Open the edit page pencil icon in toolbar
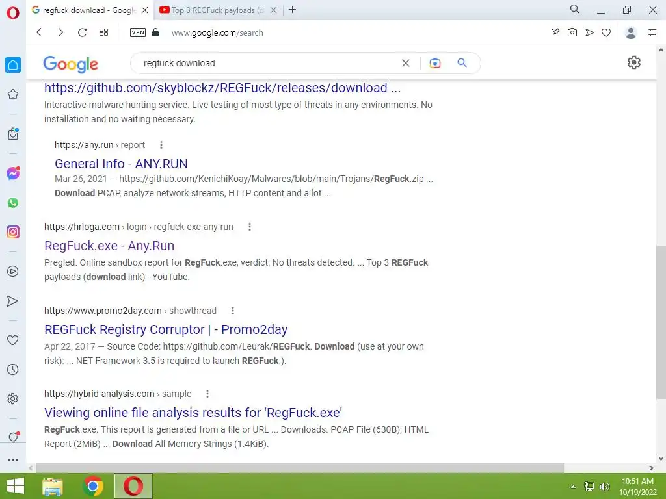Screen dimensions: 666x499 [x=555, y=32]
